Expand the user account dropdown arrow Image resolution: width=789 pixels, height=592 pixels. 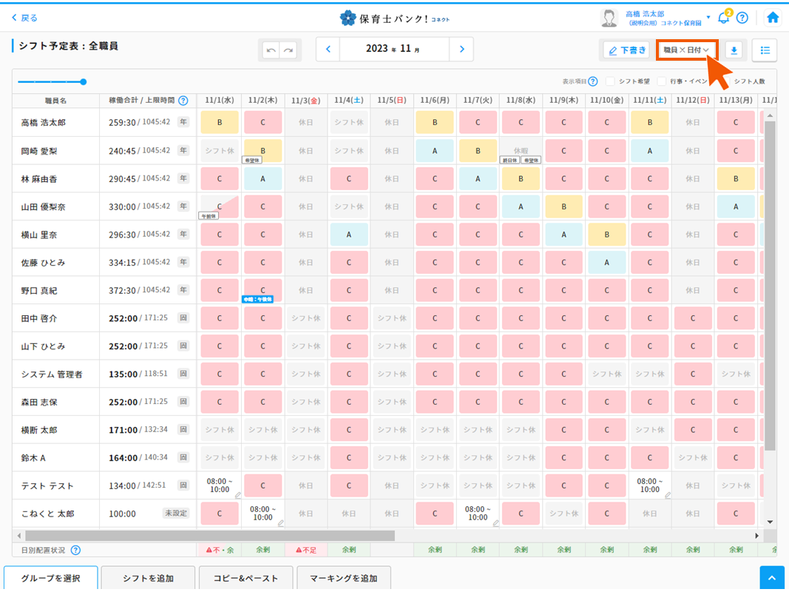pos(708,17)
